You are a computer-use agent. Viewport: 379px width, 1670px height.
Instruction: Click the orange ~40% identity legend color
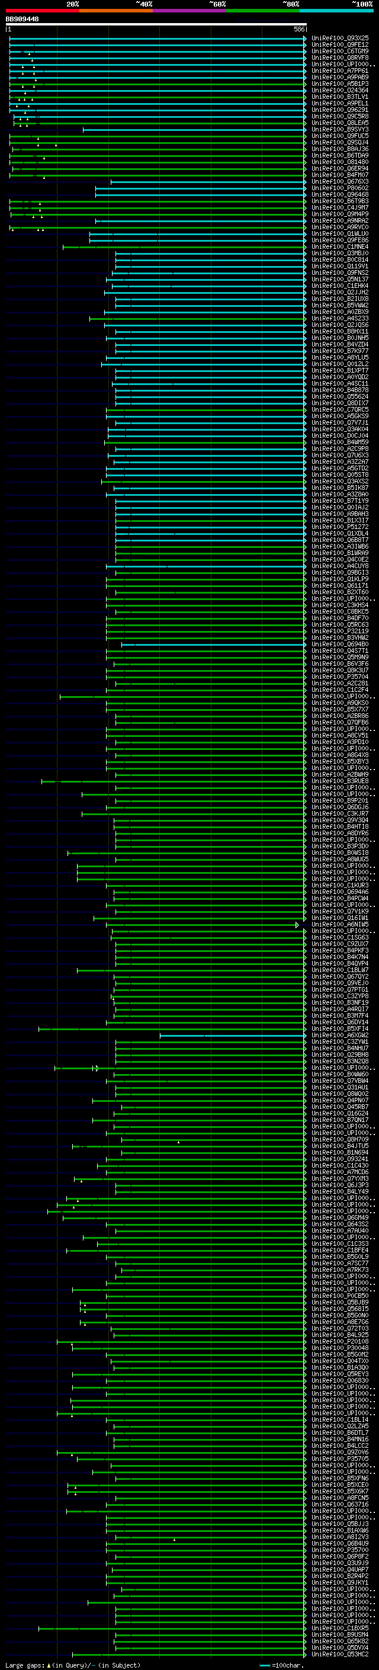click(x=116, y=11)
